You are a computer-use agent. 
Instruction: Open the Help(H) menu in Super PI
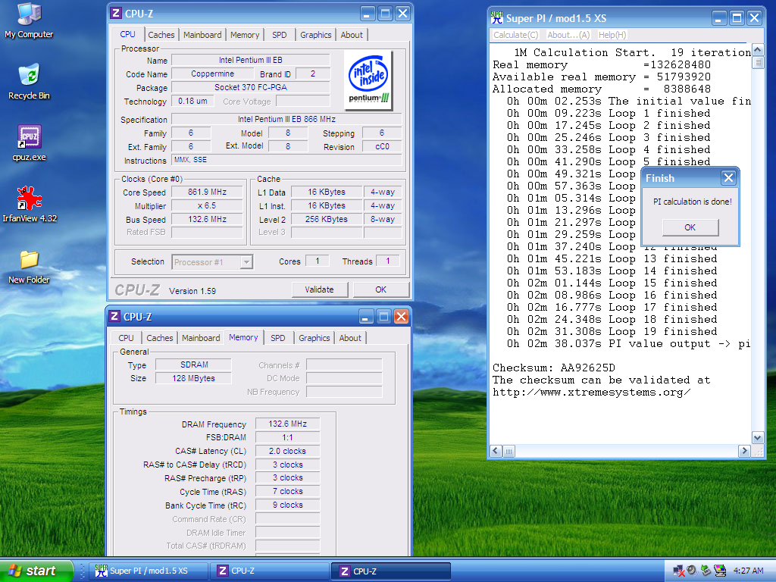click(x=612, y=35)
